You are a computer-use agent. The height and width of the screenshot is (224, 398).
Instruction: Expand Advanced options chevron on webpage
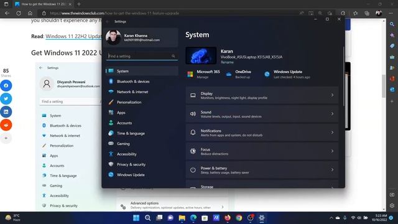[223, 207]
